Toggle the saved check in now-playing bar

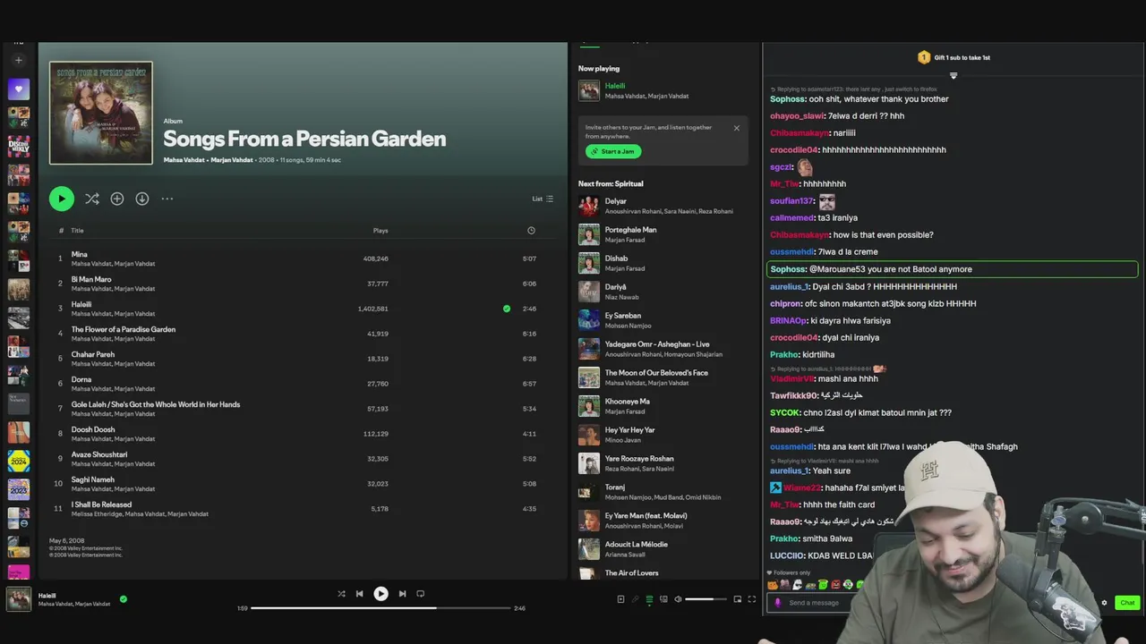(x=124, y=599)
